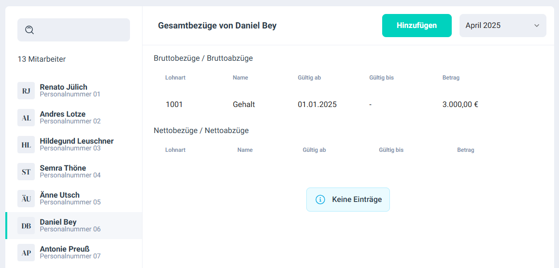This screenshot has height=268, width=559.
Task: Select Änne Utsch from the list
Action: (60, 195)
